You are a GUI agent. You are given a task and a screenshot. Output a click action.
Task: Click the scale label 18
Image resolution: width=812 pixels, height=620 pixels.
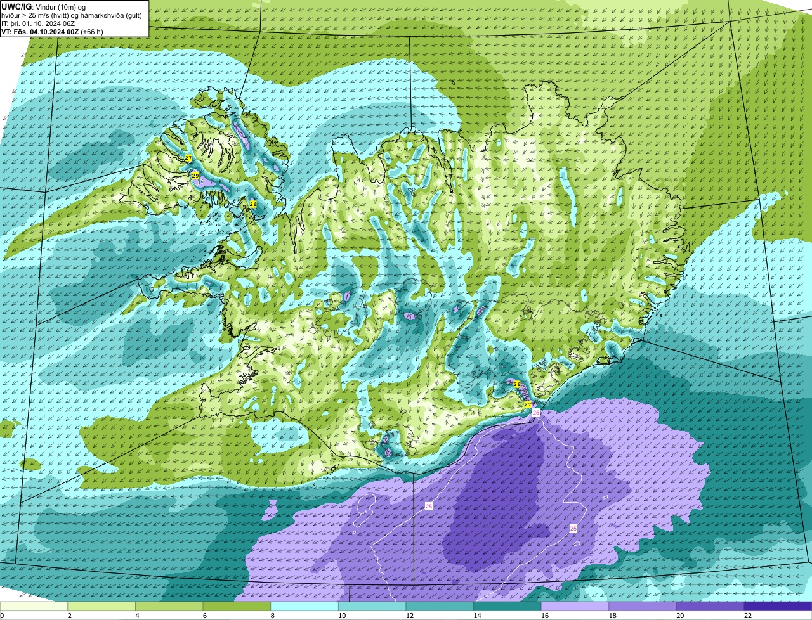click(x=612, y=616)
